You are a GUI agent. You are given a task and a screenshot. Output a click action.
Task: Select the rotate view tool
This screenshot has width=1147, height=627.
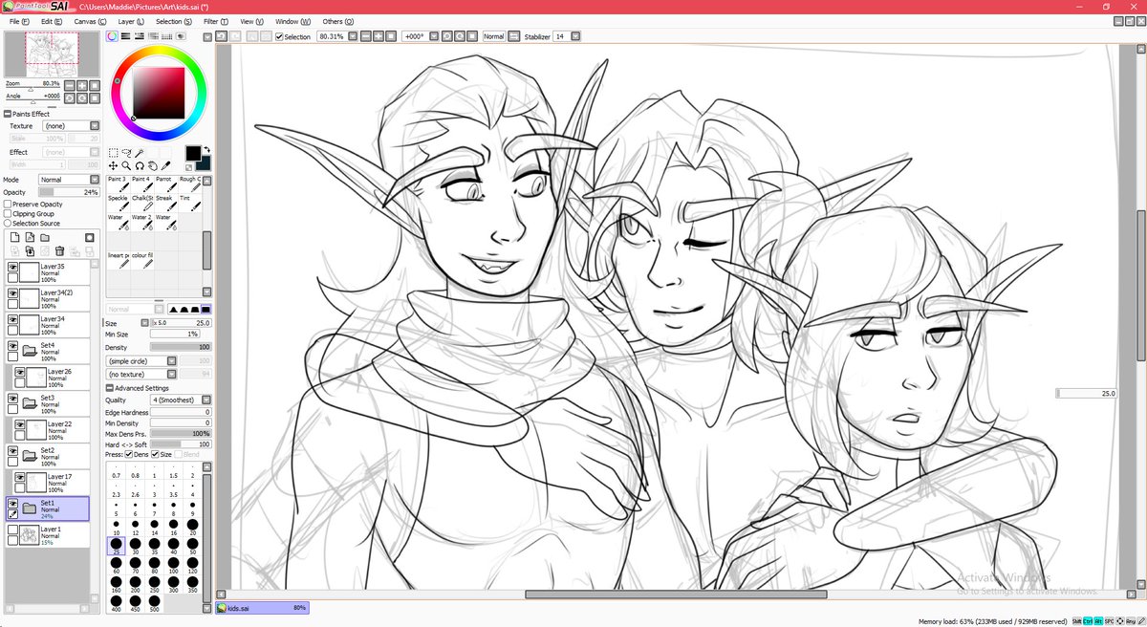pos(140,165)
